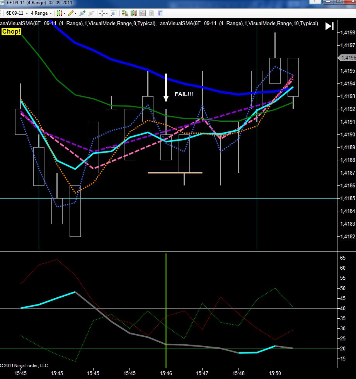
Task: Click the FAIL!!! annotation text
Action: [184, 94]
